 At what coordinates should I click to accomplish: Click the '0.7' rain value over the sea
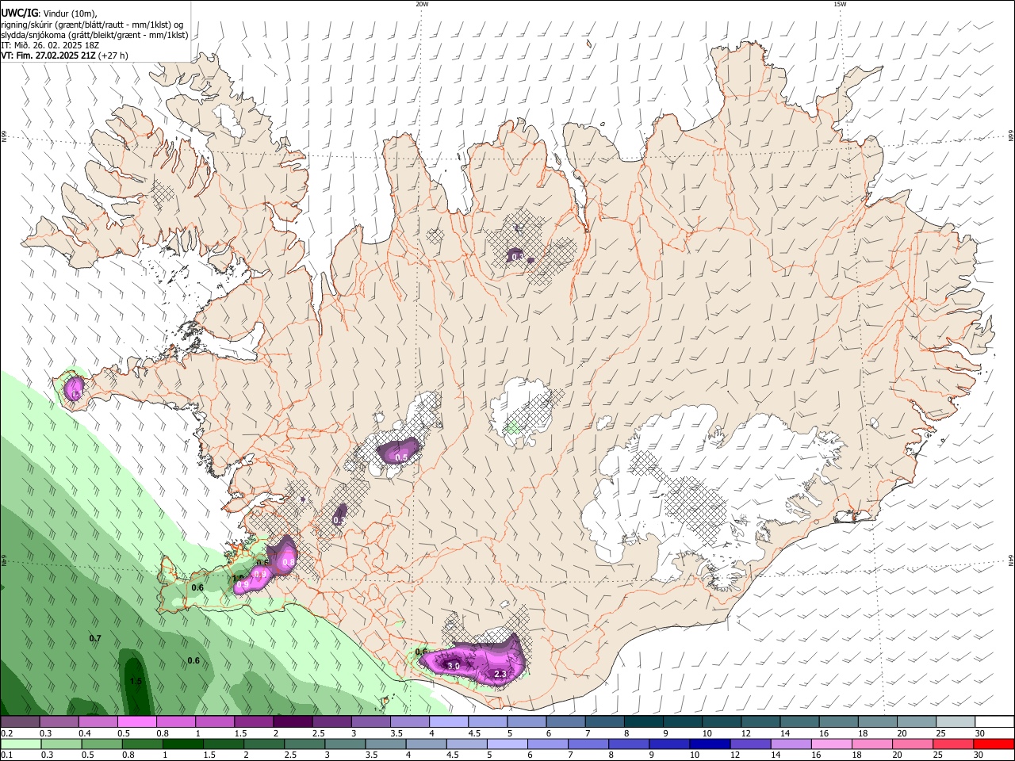pyautogui.click(x=95, y=638)
